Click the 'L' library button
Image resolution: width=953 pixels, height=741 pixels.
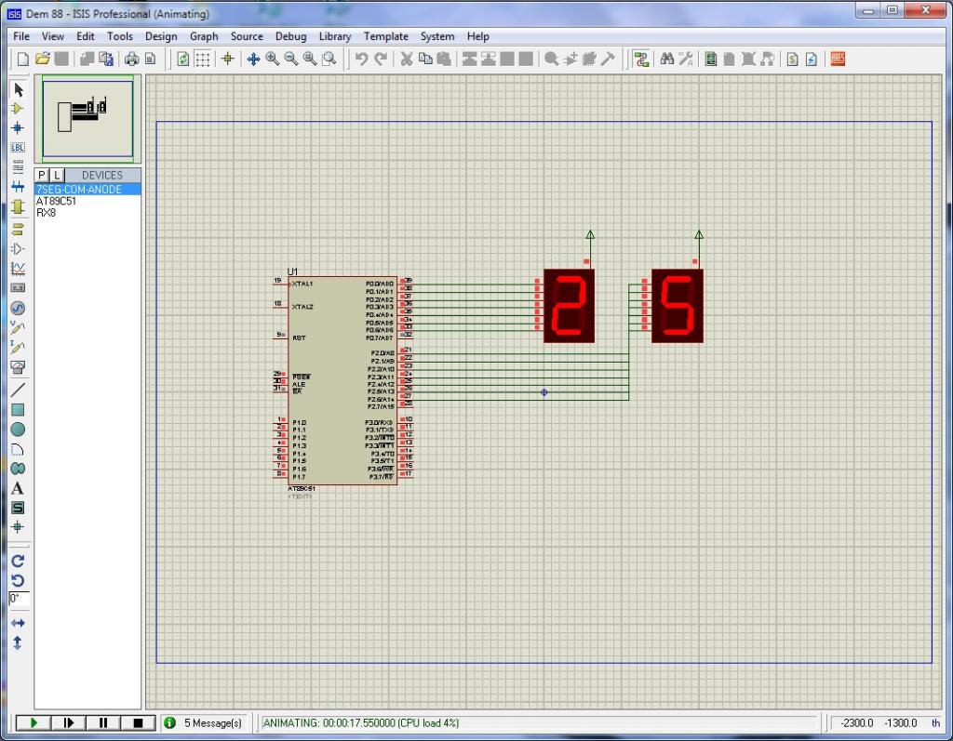[x=57, y=175]
